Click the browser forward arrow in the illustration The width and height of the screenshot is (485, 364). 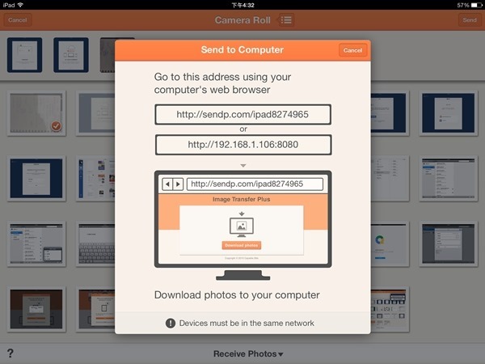[x=178, y=184]
